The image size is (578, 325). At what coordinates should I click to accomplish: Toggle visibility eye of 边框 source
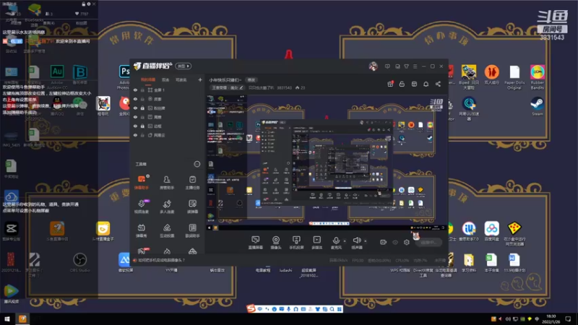(x=135, y=126)
